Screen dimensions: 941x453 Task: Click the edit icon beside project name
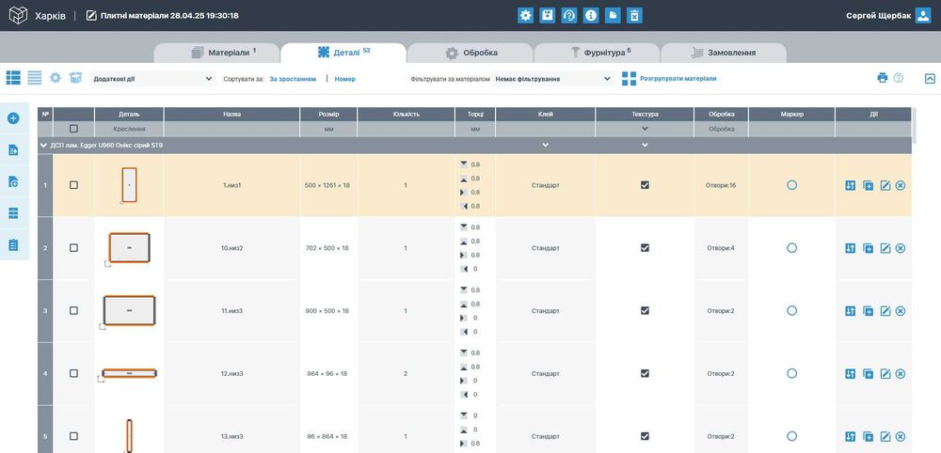pos(91,16)
